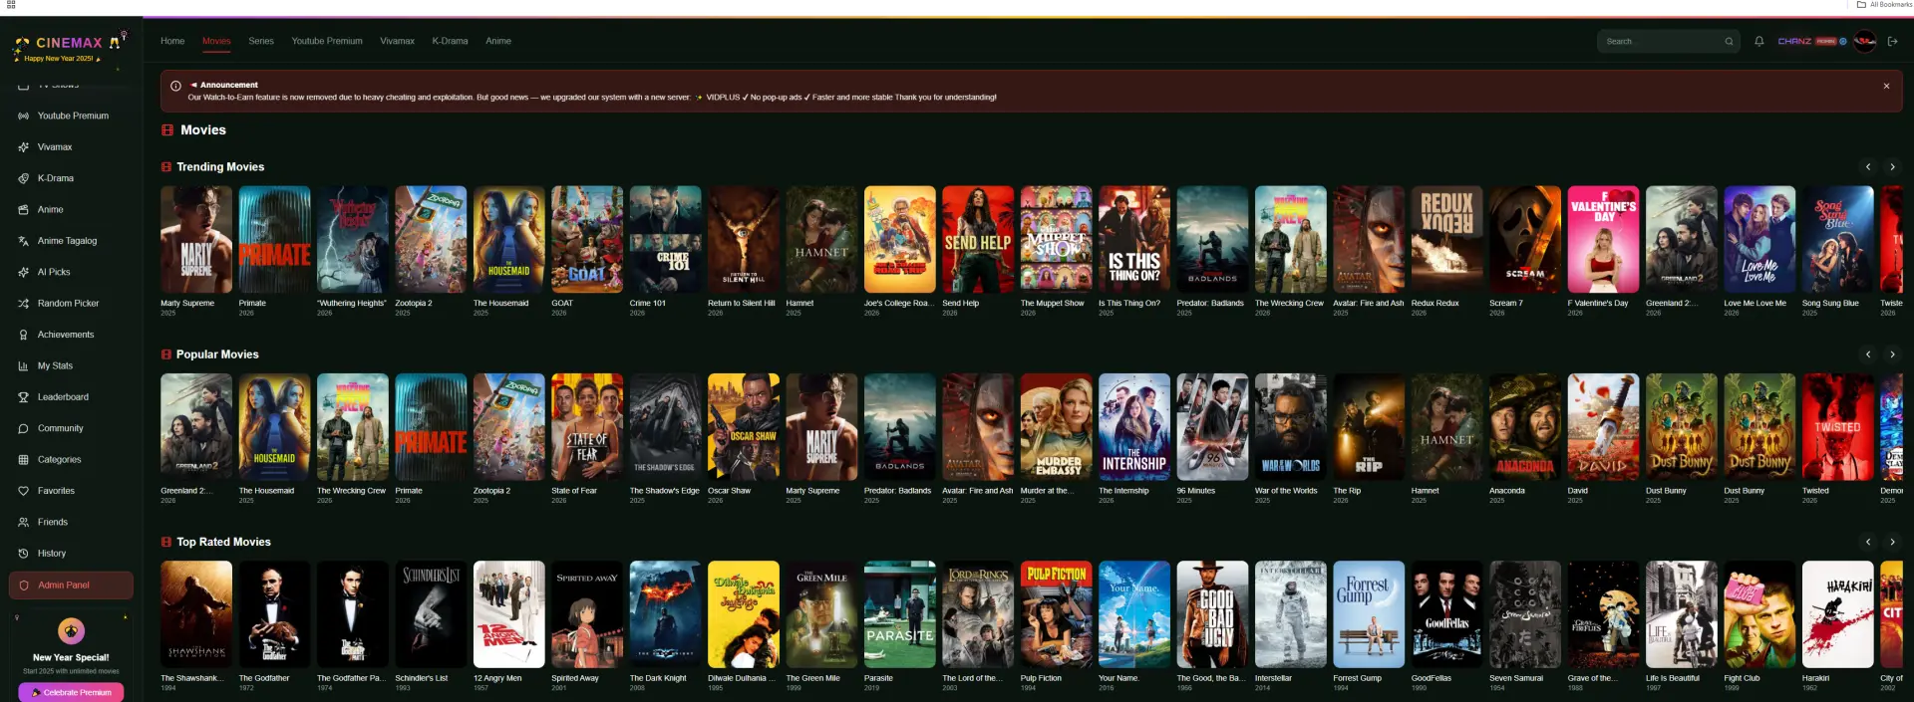This screenshot has width=1914, height=702.
Task: Go to the Home tab
Action: point(172,41)
